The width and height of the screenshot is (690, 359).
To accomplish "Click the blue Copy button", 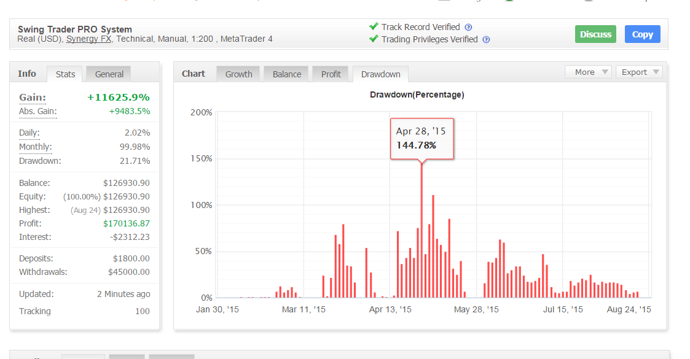I will pos(643,34).
